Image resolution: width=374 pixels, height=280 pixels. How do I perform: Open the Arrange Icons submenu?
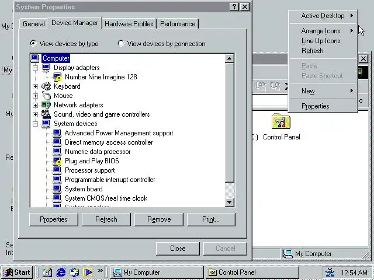(x=323, y=31)
